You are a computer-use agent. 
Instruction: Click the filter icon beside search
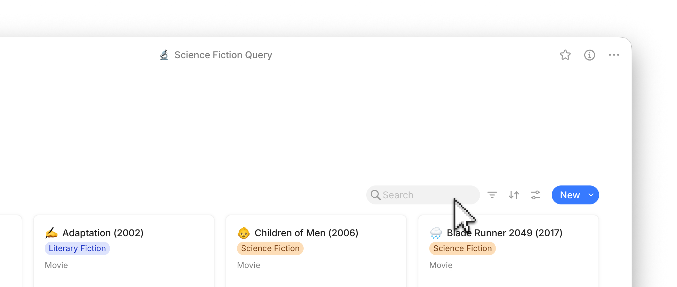[x=492, y=195]
